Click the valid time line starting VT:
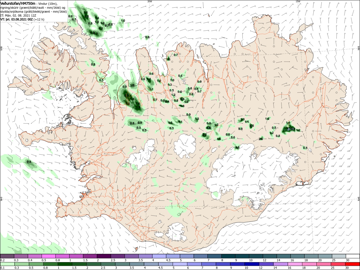 coord(22,19)
